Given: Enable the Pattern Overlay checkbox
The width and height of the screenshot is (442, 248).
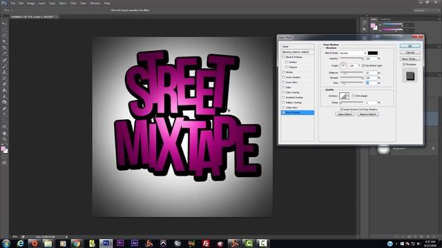Looking at the screenshot, I should coord(284,103).
